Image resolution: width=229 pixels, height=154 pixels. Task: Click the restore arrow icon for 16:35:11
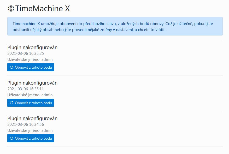(x=11, y=103)
